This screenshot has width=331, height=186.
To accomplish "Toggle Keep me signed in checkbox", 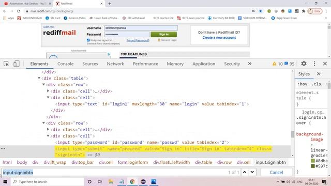I will 88,40.
